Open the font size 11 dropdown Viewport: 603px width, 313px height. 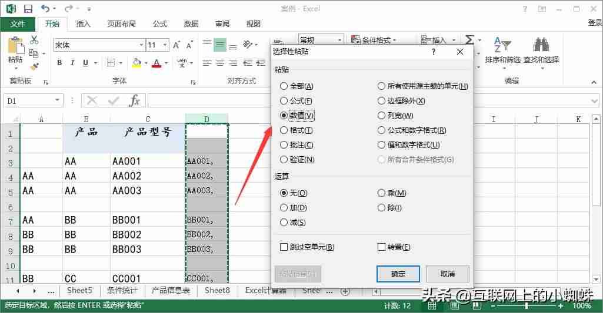pos(165,45)
